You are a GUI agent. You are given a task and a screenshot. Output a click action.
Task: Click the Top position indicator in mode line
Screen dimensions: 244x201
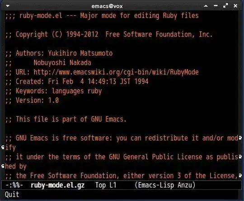(100, 185)
